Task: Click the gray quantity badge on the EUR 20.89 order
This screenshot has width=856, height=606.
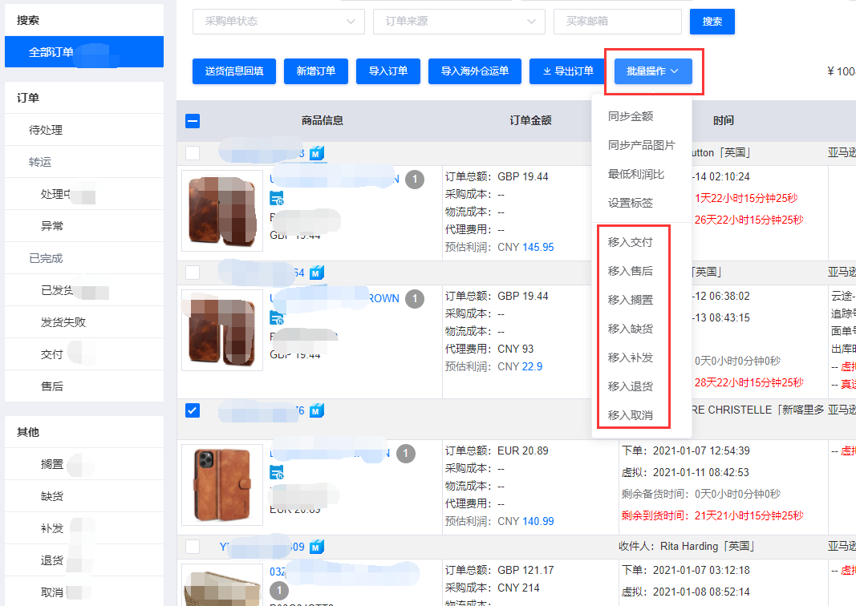Action: (x=406, y=454)
